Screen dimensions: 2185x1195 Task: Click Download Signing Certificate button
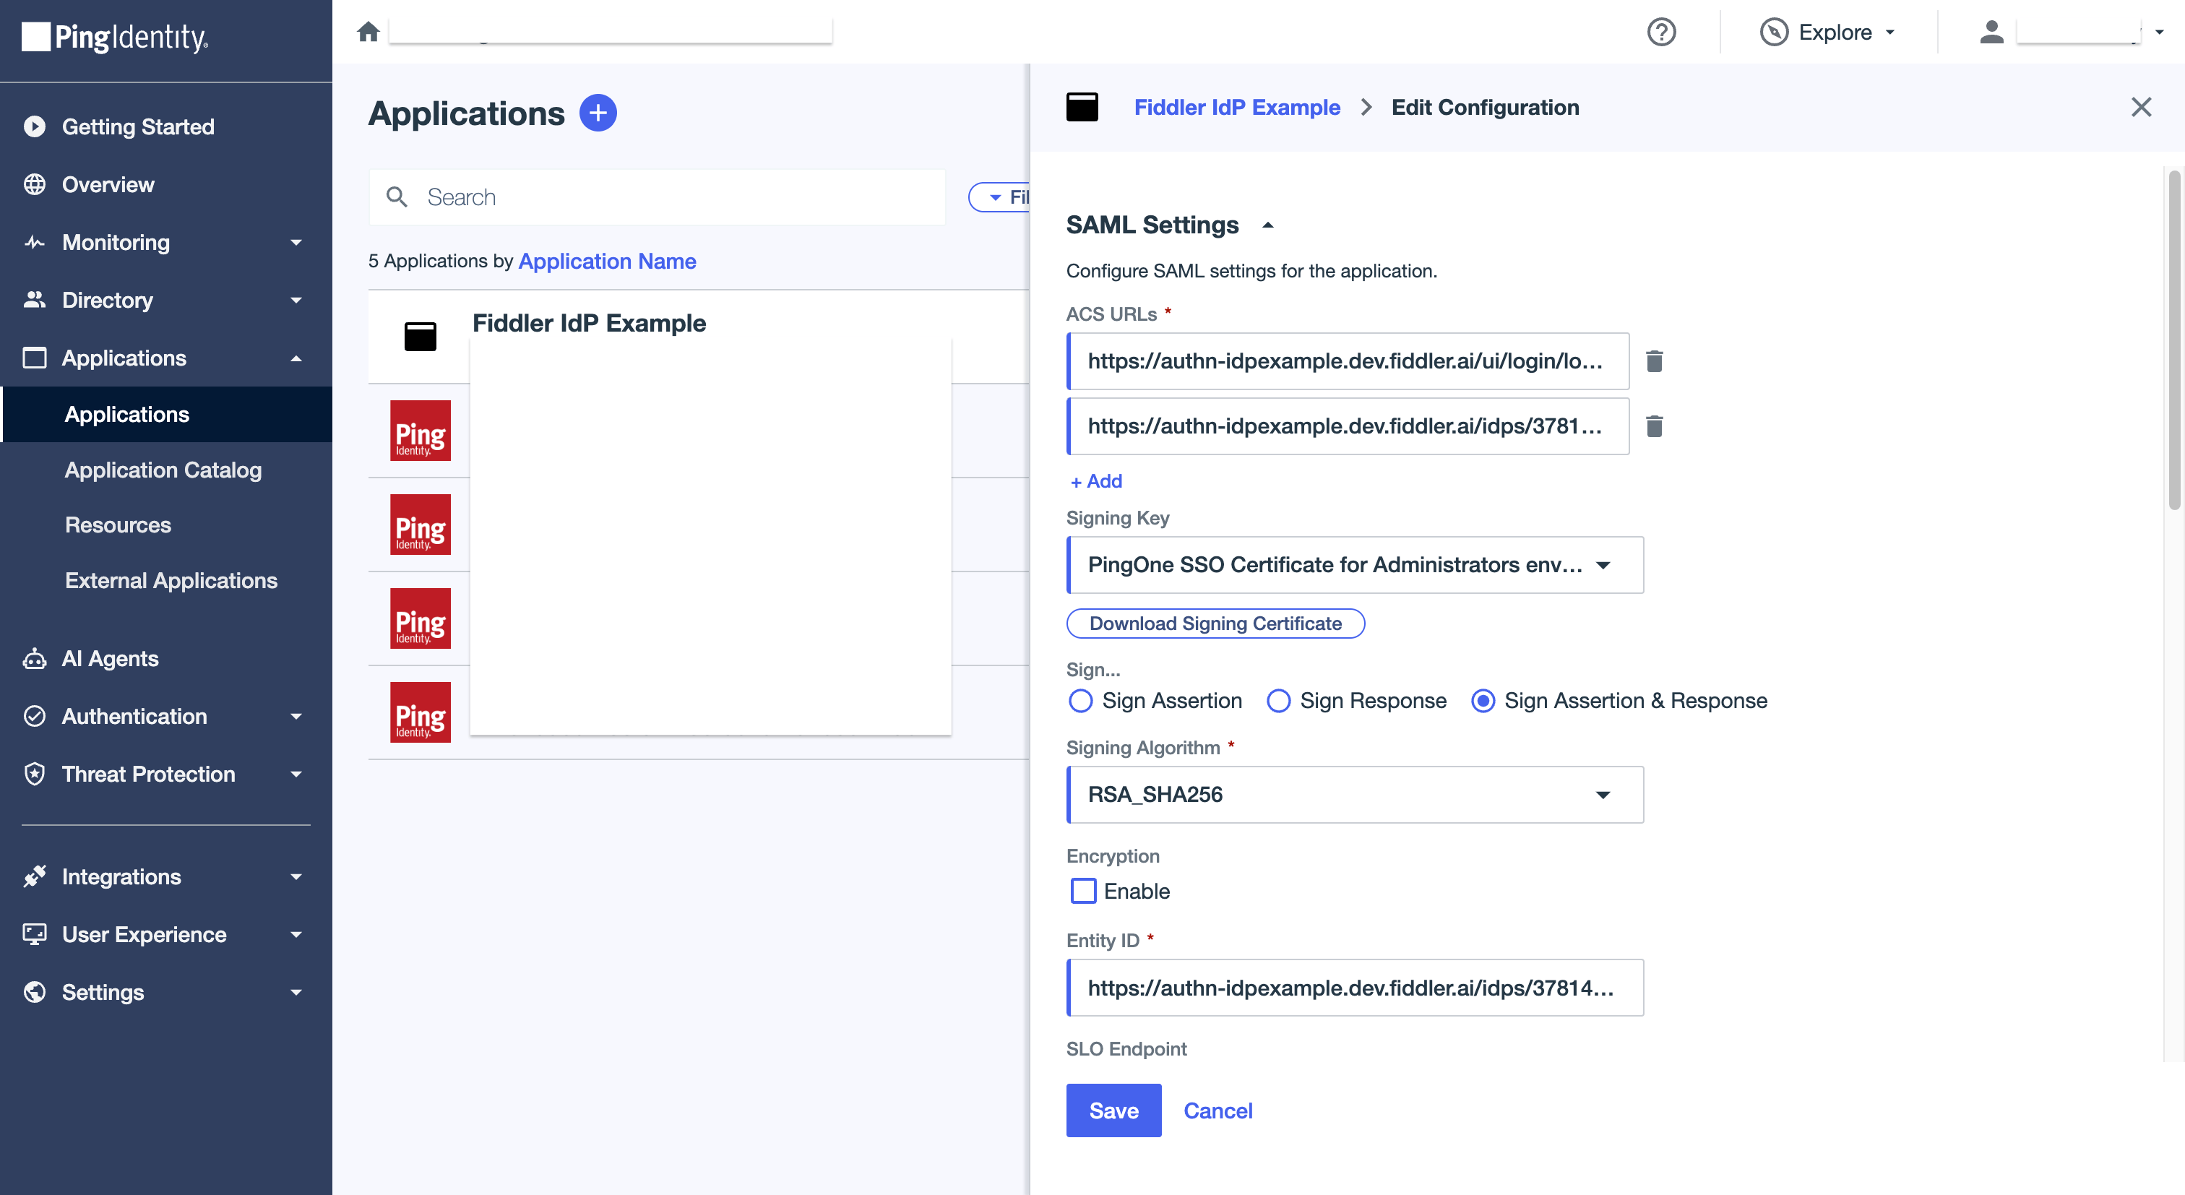(x=1215, y=624)
